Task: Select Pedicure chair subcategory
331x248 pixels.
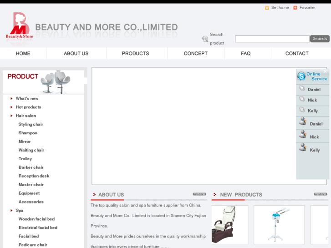Action: point(33,245)
